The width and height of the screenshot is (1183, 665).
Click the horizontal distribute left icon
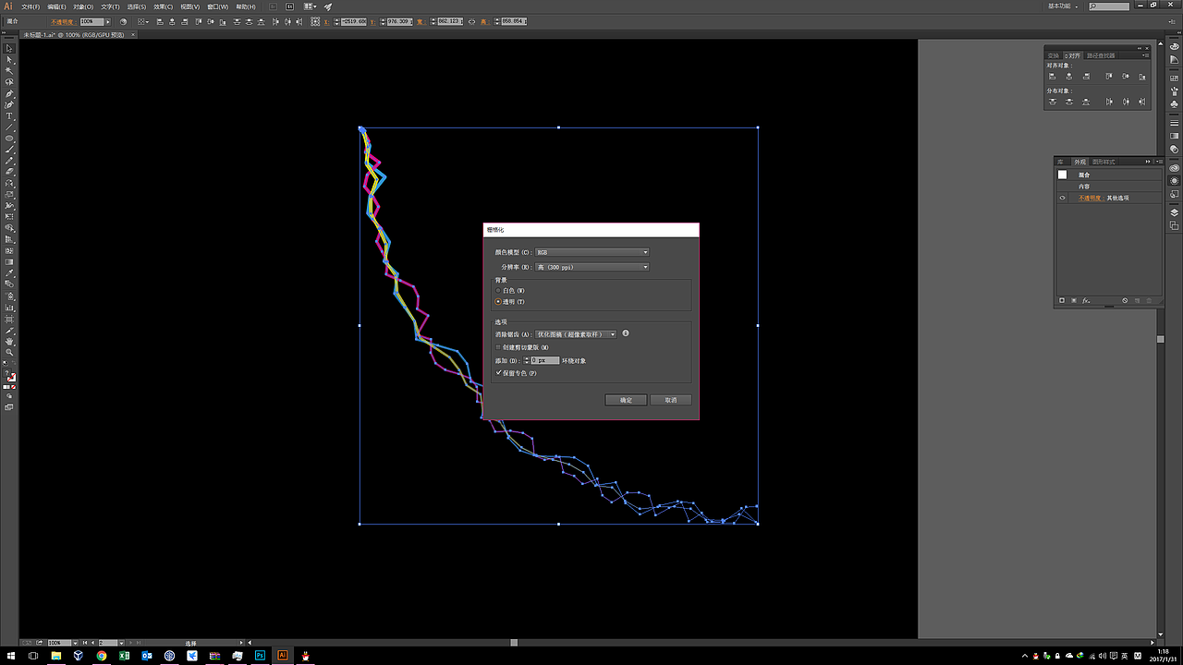coord(1109,102)
